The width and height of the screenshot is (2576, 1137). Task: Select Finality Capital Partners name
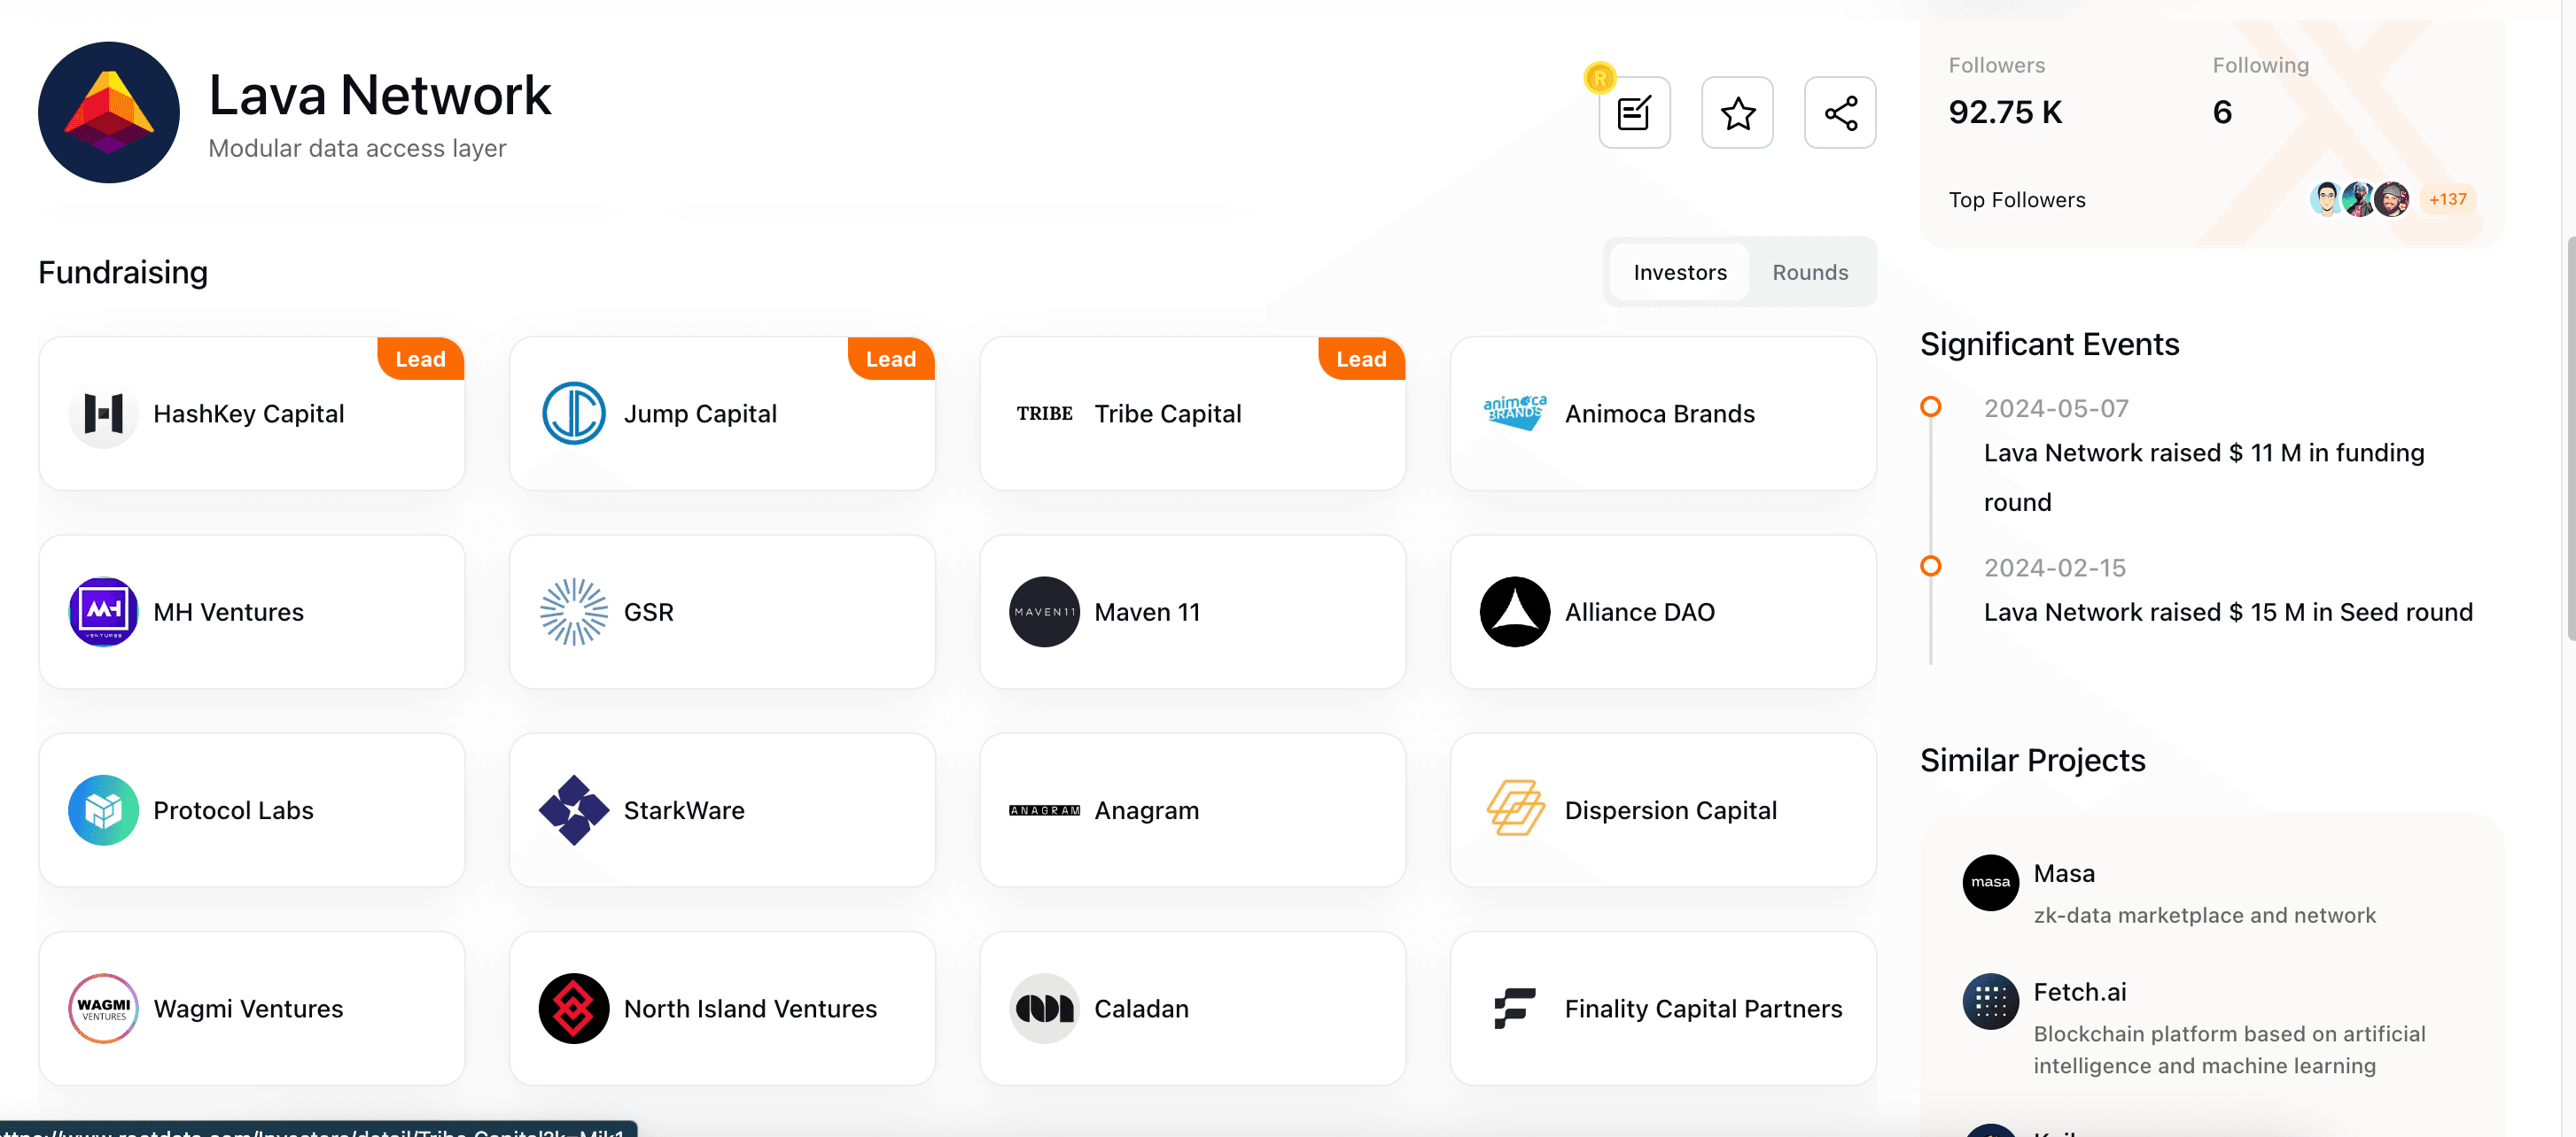pos(1703,1008)
